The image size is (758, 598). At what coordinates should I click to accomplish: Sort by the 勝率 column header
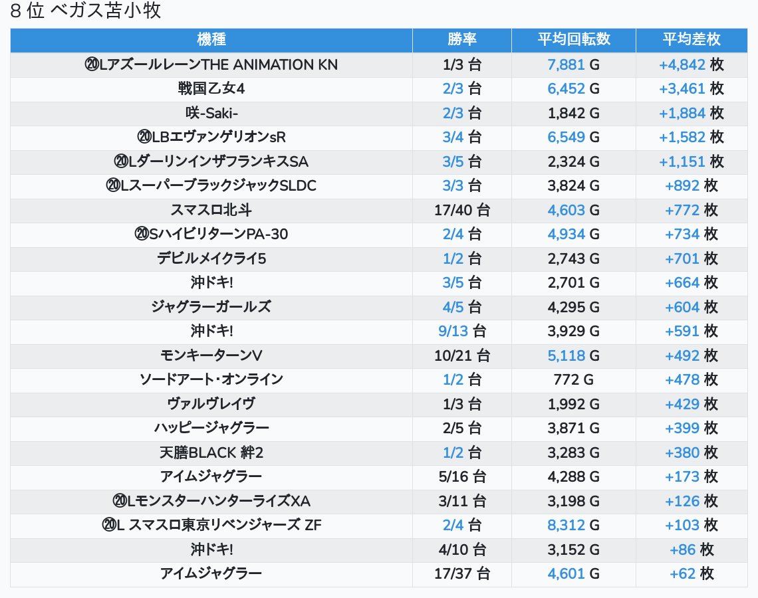click(x=461, y=40)
